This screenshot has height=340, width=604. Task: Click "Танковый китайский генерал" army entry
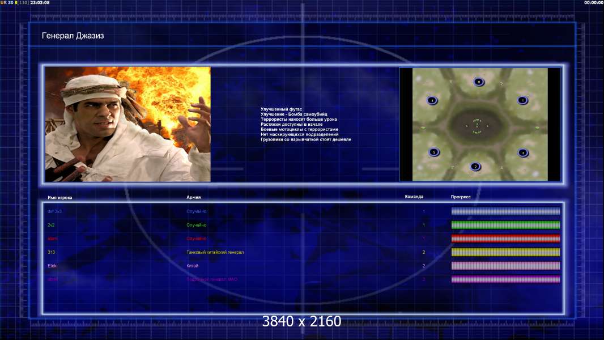pyautogui.click(x=215, y=252)
